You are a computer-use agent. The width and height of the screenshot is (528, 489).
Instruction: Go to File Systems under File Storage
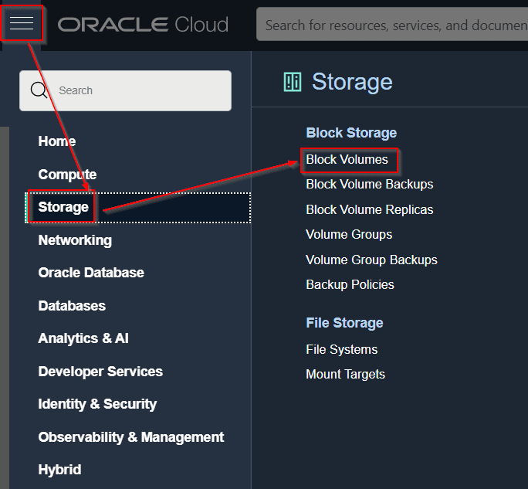pos(342,349)
